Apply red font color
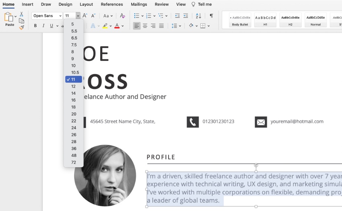 (x=117, y=26)
